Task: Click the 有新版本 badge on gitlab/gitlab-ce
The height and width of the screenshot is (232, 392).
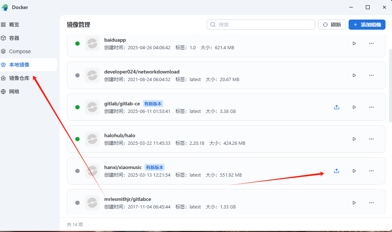Action: coord(153,104)
